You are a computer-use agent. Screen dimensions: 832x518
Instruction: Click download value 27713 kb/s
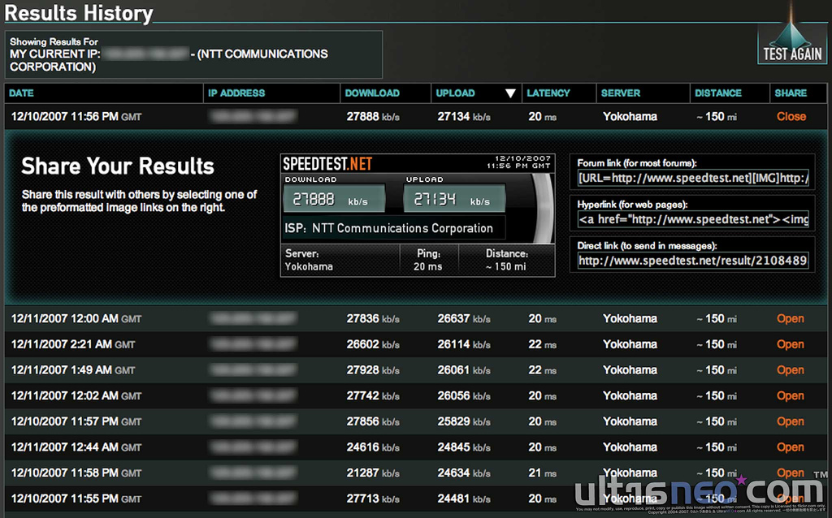tap(373, 499)
